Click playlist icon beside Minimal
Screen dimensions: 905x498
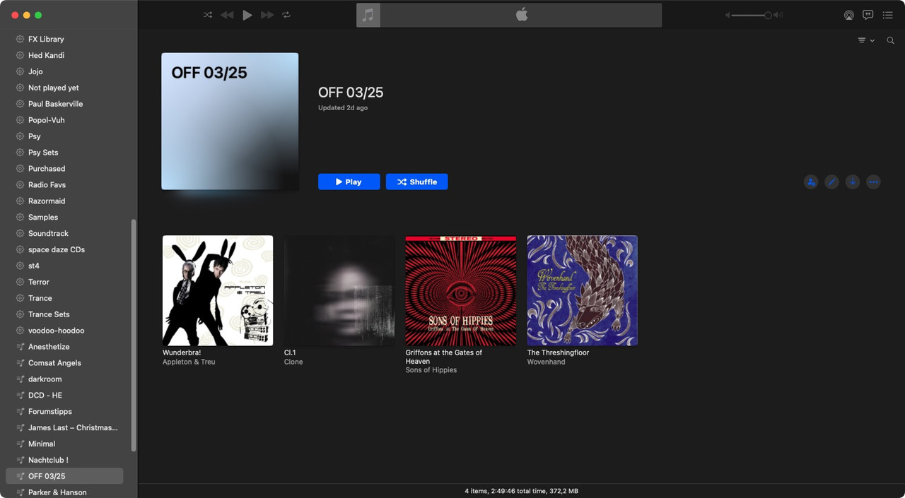21,444
